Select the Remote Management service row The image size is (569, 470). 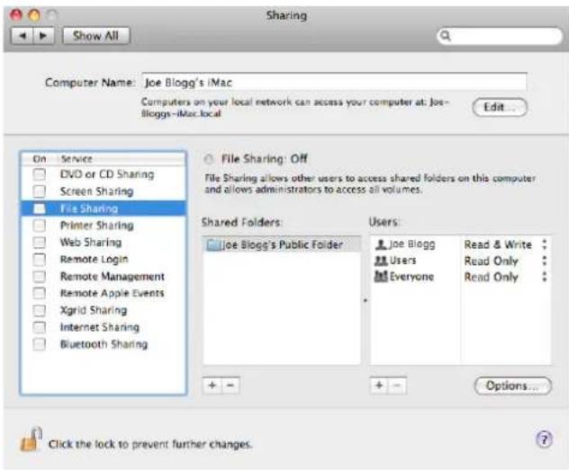coord(104,276)
